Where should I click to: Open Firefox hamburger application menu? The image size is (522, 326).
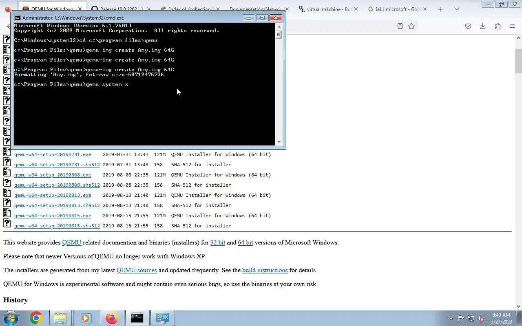(512, 26)
